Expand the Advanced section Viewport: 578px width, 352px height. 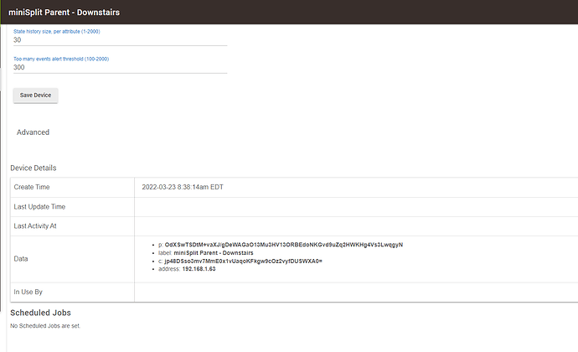point(33,132)
